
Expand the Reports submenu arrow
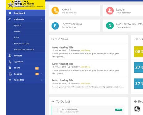point(42,74)
